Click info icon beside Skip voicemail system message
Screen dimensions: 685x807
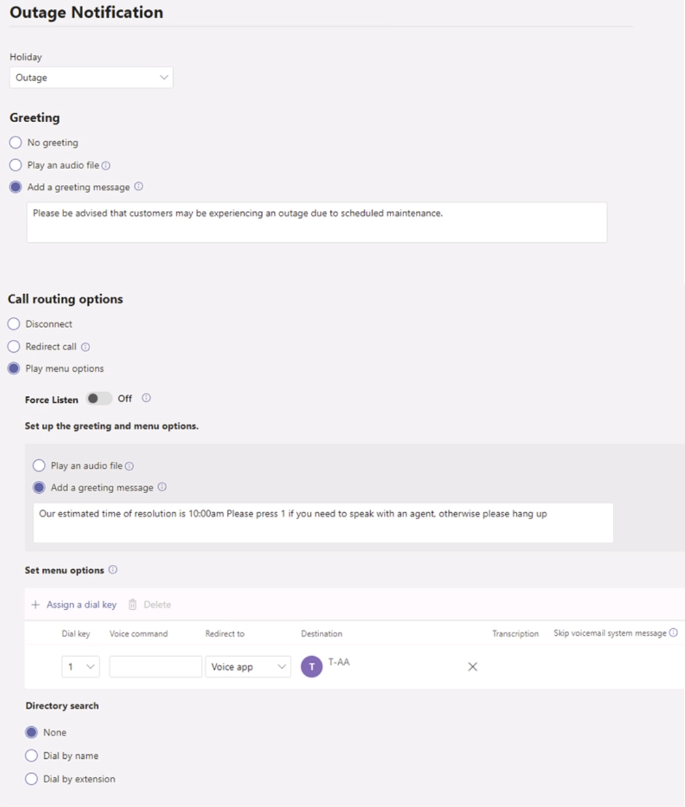(x=673, y=633)
